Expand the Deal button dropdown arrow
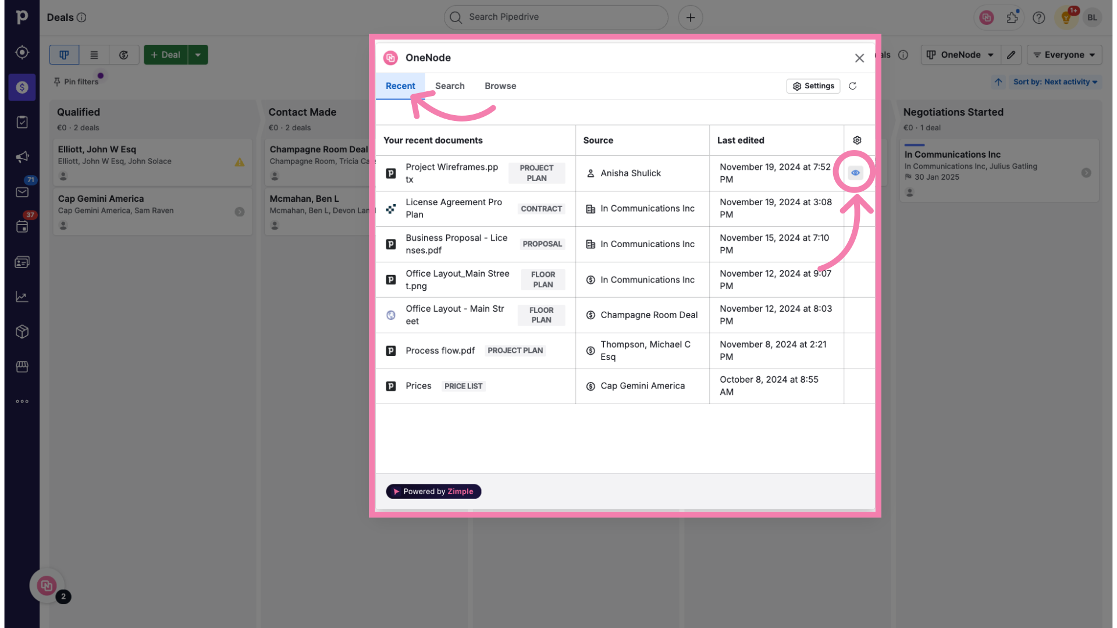 [x=198, y=55]
